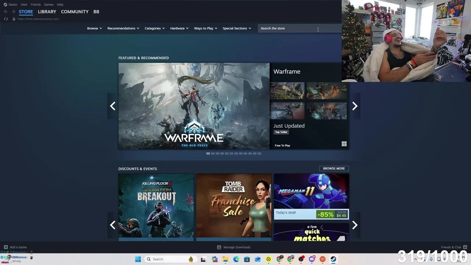Screen dimensions: 471x265
Task: Open the Help menu
Action: (x=60, y=4)
